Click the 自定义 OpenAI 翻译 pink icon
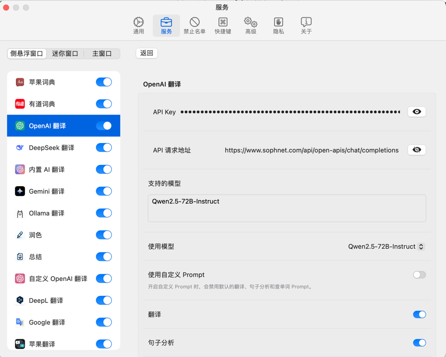Screen dimensions: 446x357 20,279
